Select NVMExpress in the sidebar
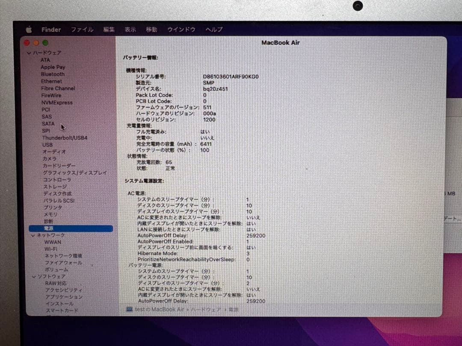This screenshot has width=462, height=346. tap(56, 103)
